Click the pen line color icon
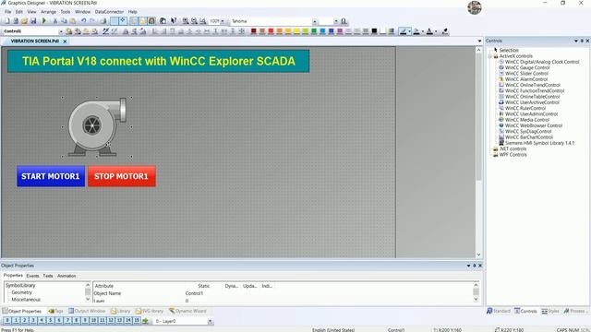The image size is (591, 332). tap(403, 31)
